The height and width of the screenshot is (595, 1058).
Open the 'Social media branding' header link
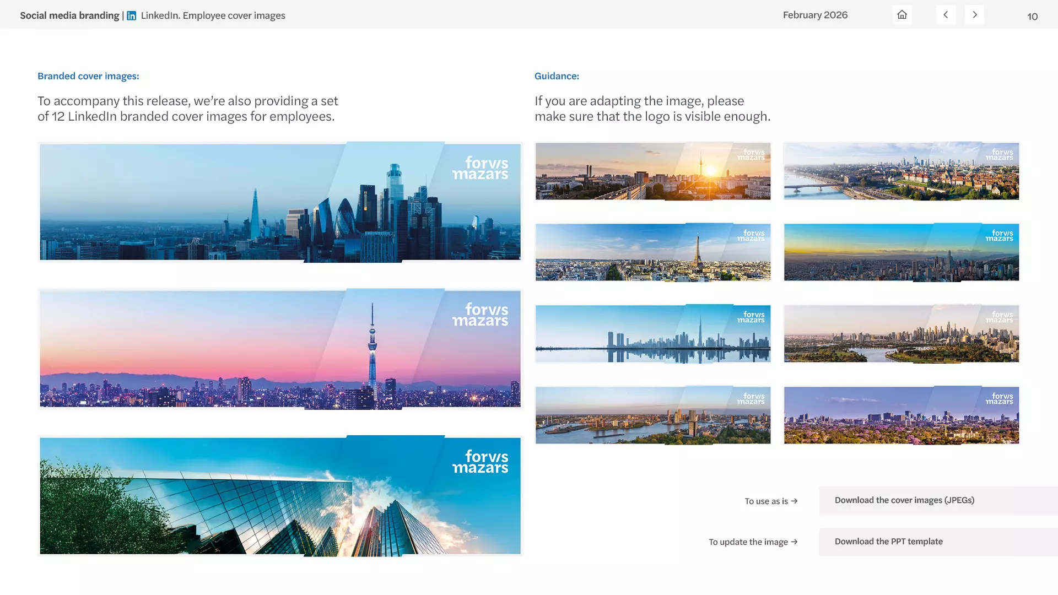click(69, 15)
